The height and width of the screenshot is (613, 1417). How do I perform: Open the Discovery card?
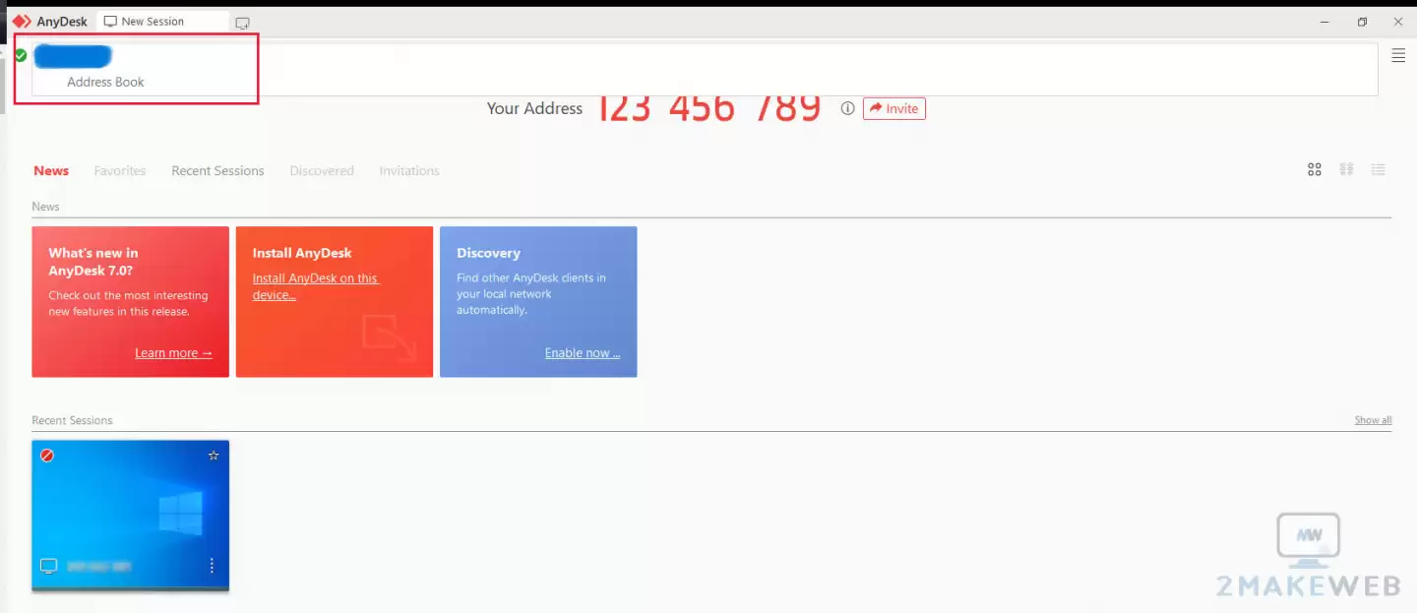(538, 302)
